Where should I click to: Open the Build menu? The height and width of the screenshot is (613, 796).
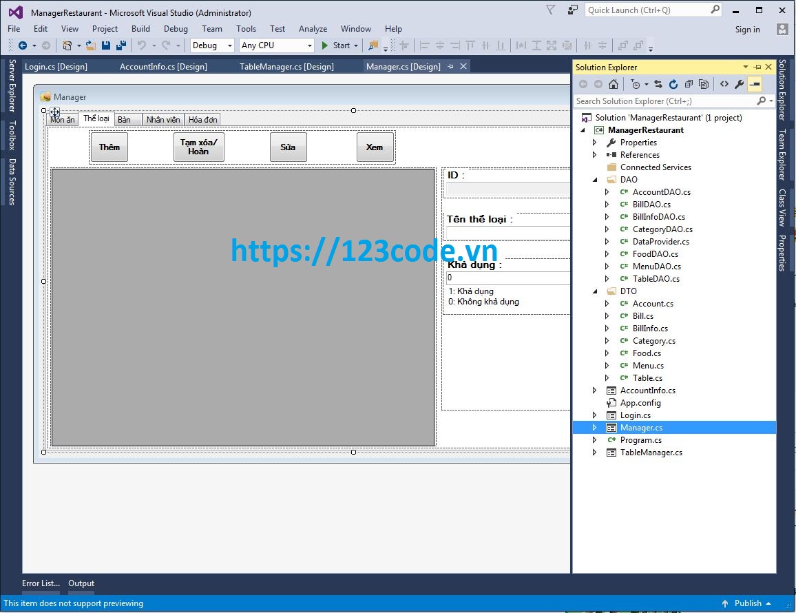(x=140, y=29)
